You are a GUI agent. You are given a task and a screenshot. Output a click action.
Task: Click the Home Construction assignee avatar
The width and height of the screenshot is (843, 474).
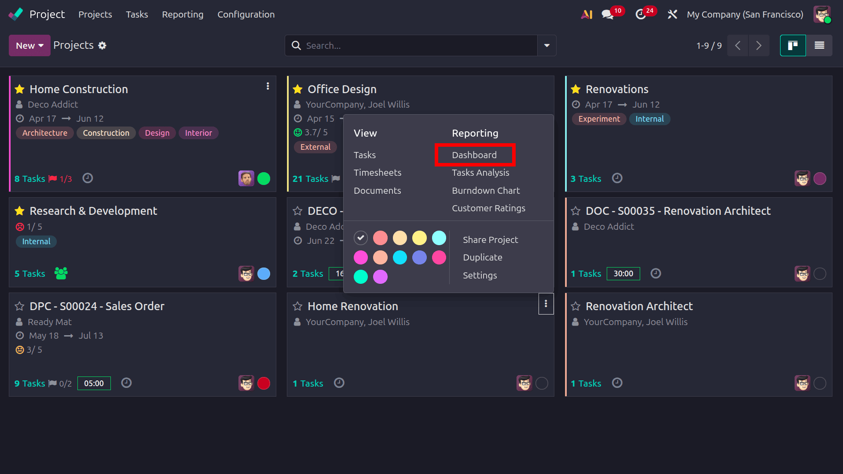click(x=246, y=178)
